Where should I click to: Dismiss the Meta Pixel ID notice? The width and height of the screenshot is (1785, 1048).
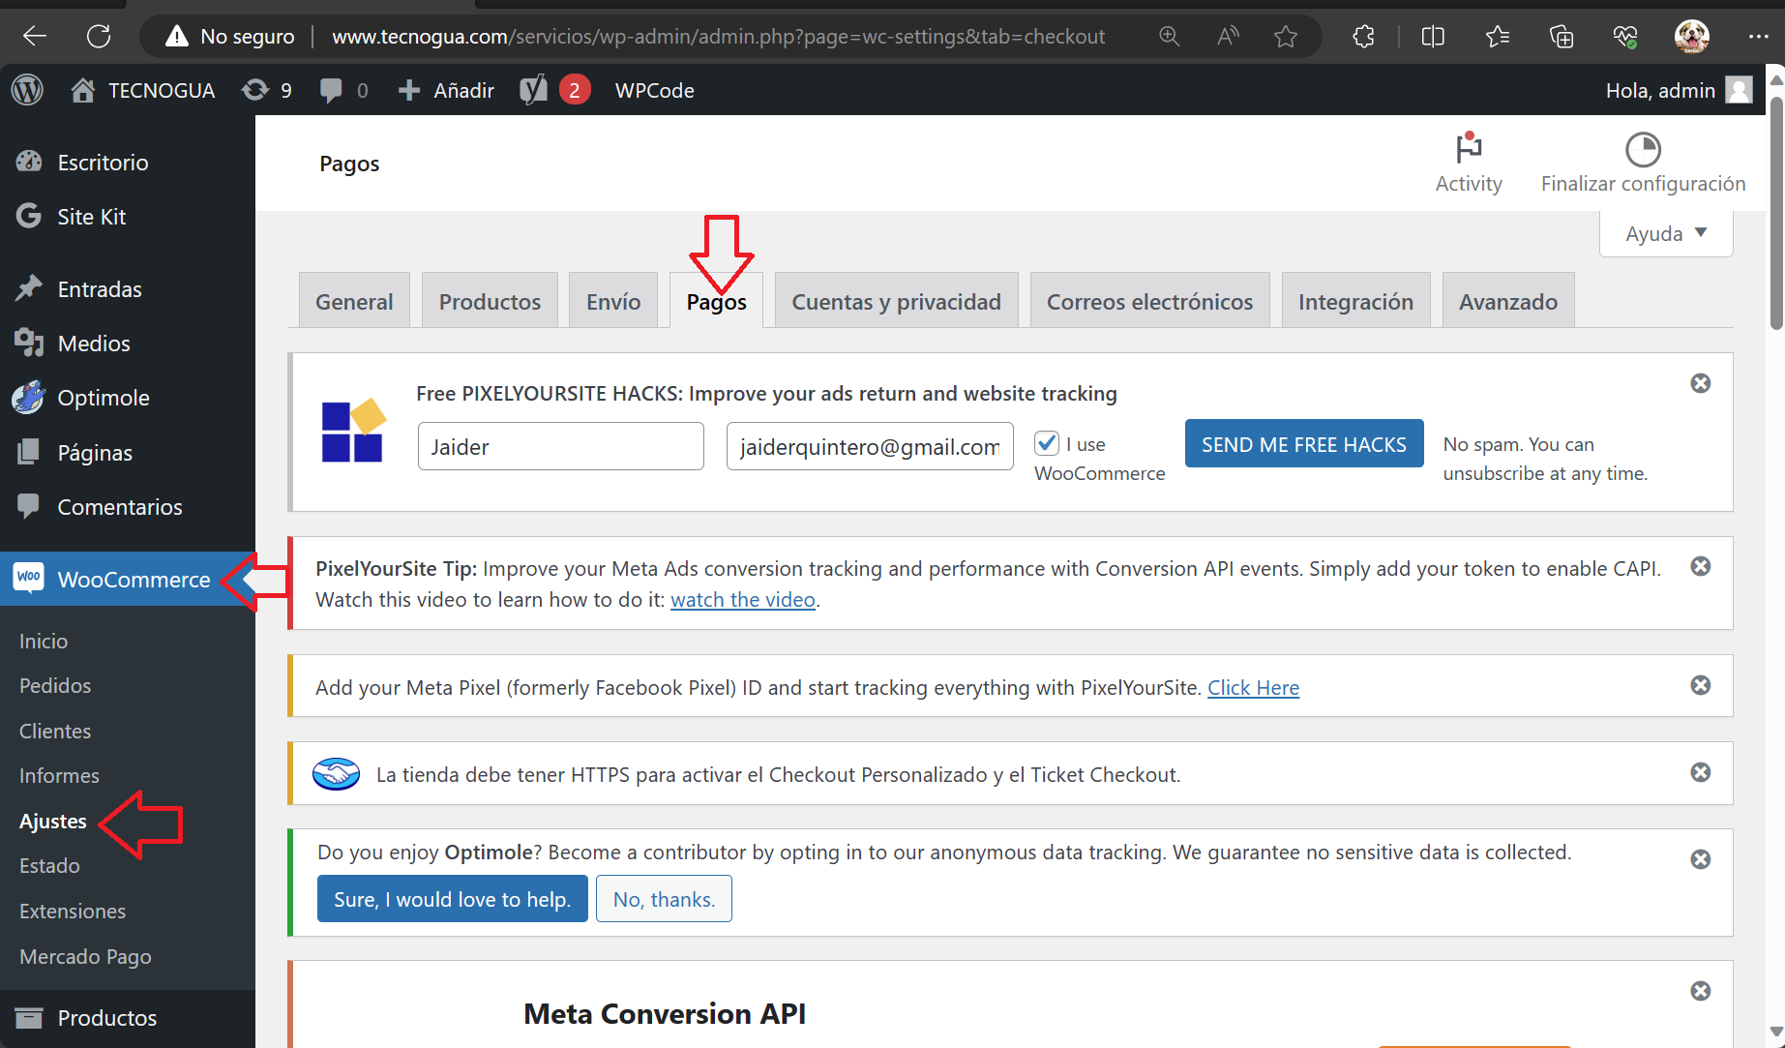1701,685
